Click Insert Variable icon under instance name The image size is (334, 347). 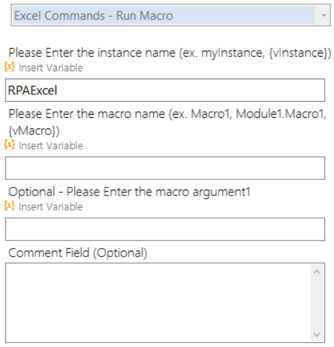pyautogui.click(x=10, y=67)
